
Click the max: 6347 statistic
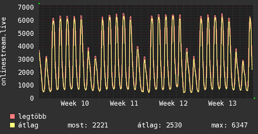[x=230, y=125]
